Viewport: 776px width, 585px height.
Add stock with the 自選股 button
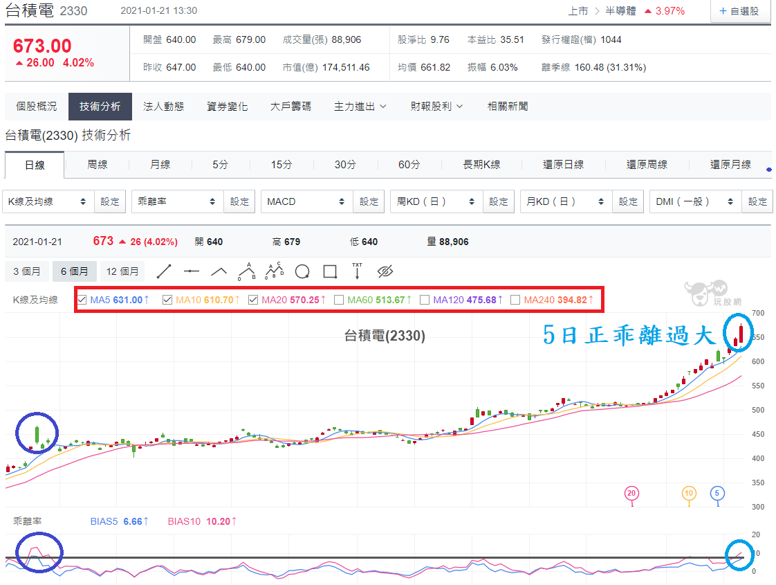(x=739, y=11)
